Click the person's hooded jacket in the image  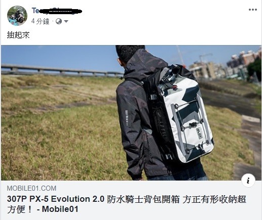tap(135, 115)
